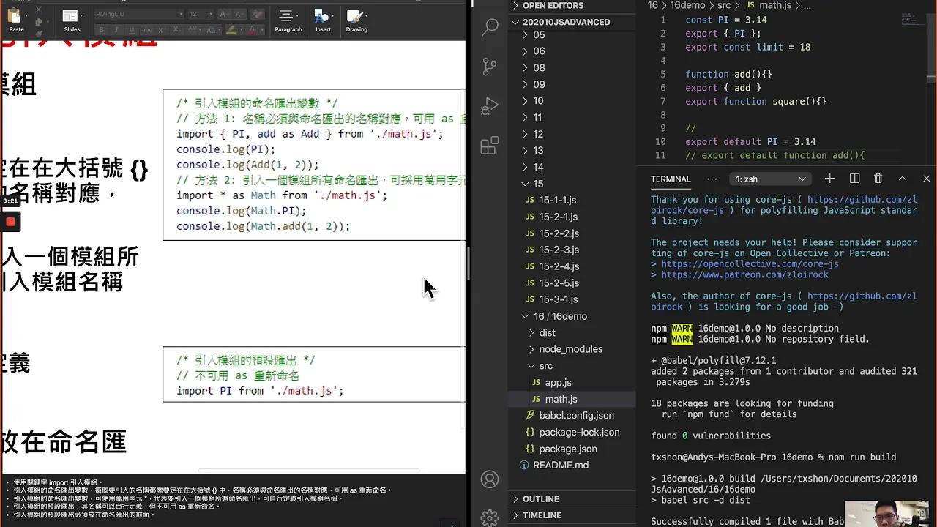Open the Paragraph menu in the ribbon
This screenshot has height=527, width=937.
[x=288, y=23]
